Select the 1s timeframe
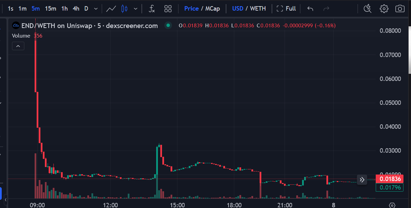411x208 pixels. (x=11, y=9)
